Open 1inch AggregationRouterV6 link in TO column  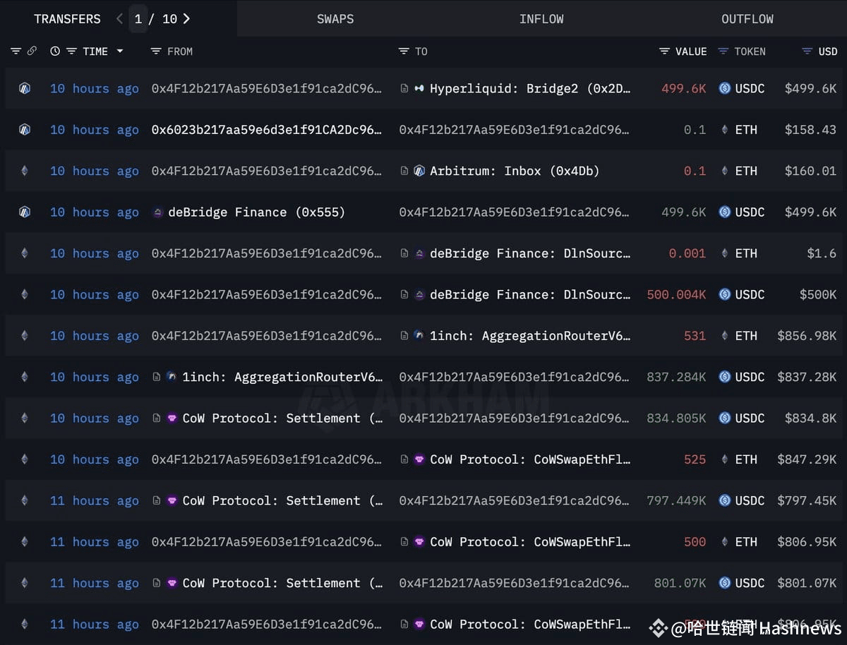[x=530, y=336]
